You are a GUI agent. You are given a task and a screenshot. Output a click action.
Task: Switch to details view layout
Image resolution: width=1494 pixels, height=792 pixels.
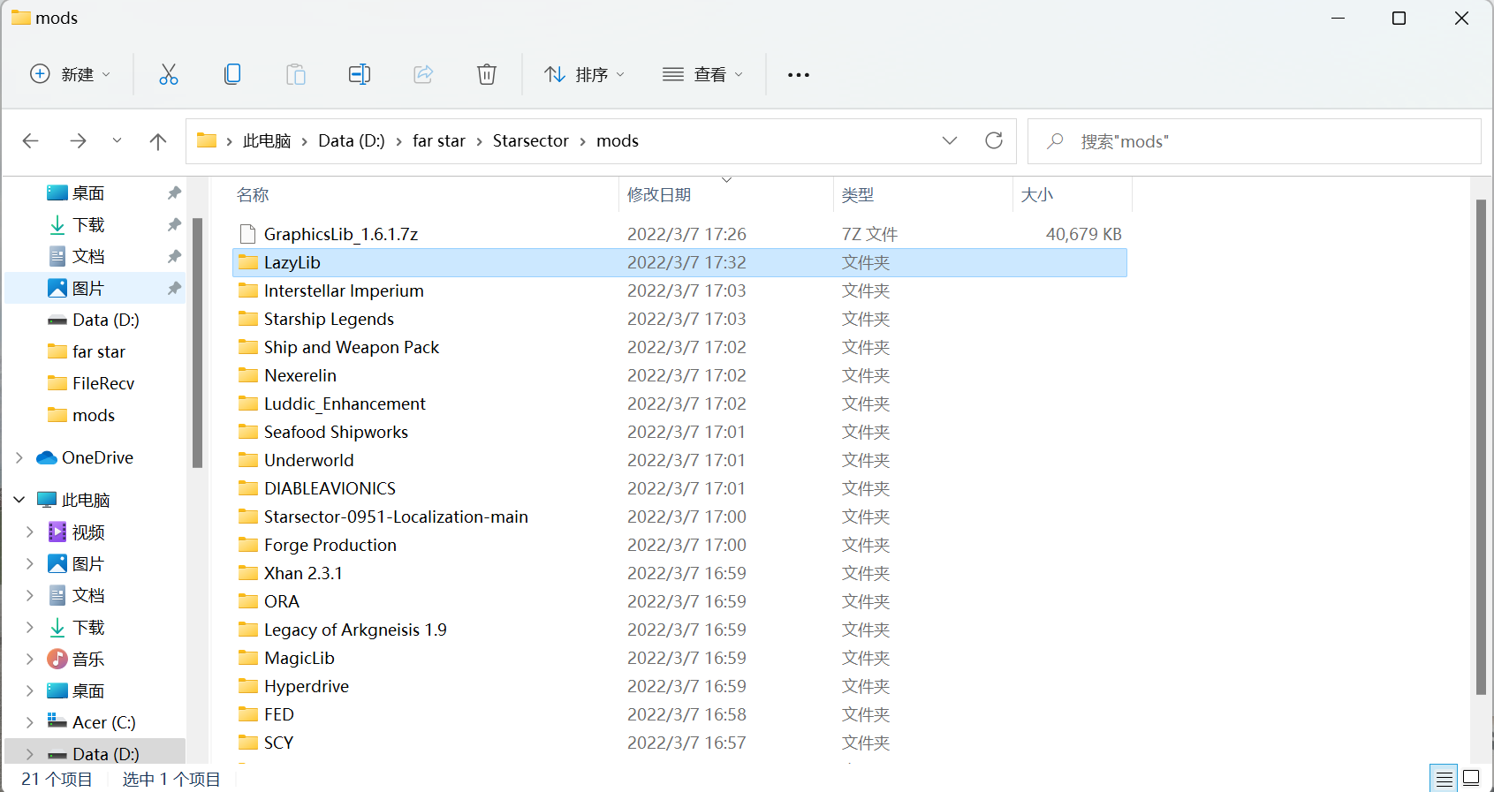pyautogui.click(x=1444, y=778)
